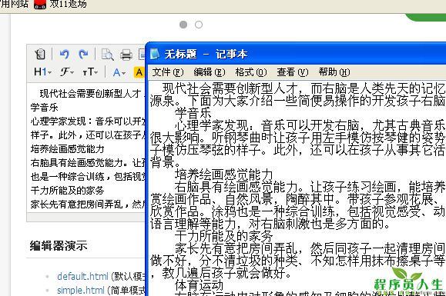Open the default.html demo link

click(82, 276)
